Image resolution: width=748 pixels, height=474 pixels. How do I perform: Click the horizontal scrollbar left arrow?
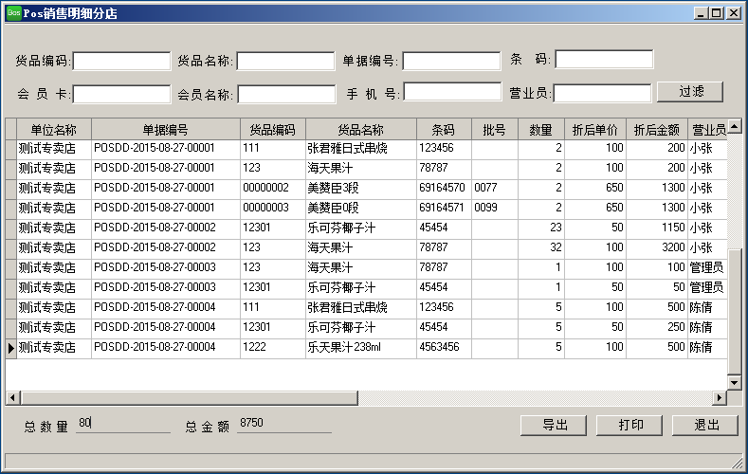tap(13, 397)
